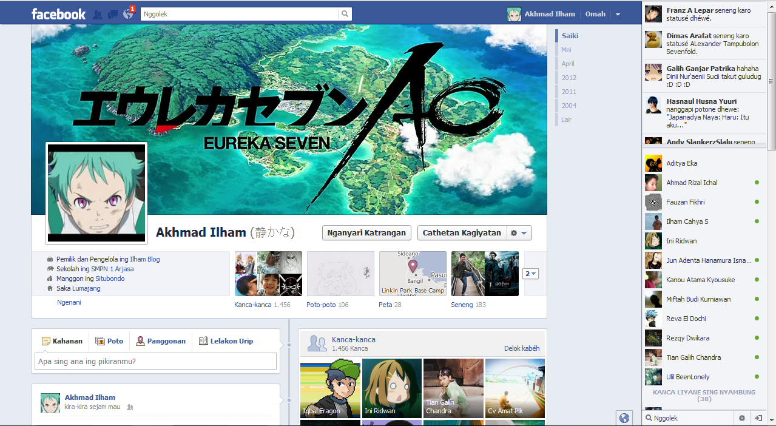This screenshot has height=426, width=776.
Task: Chat with Jun Adenta Hanamura Isna
Action: point(704,260)
